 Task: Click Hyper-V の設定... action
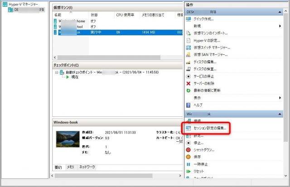[207, 40]
